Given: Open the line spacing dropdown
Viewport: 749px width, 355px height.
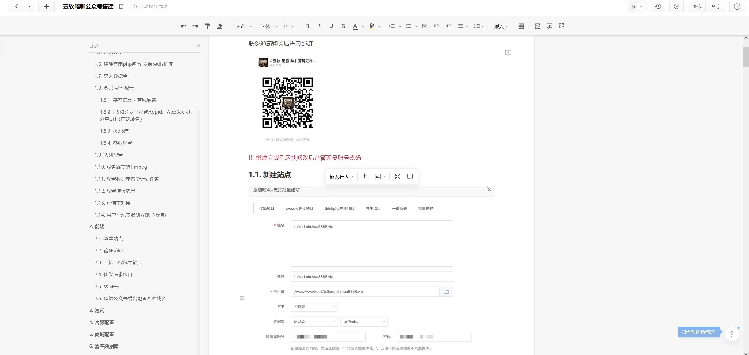Looking at the screenshot, I should (x=478, y=26).
